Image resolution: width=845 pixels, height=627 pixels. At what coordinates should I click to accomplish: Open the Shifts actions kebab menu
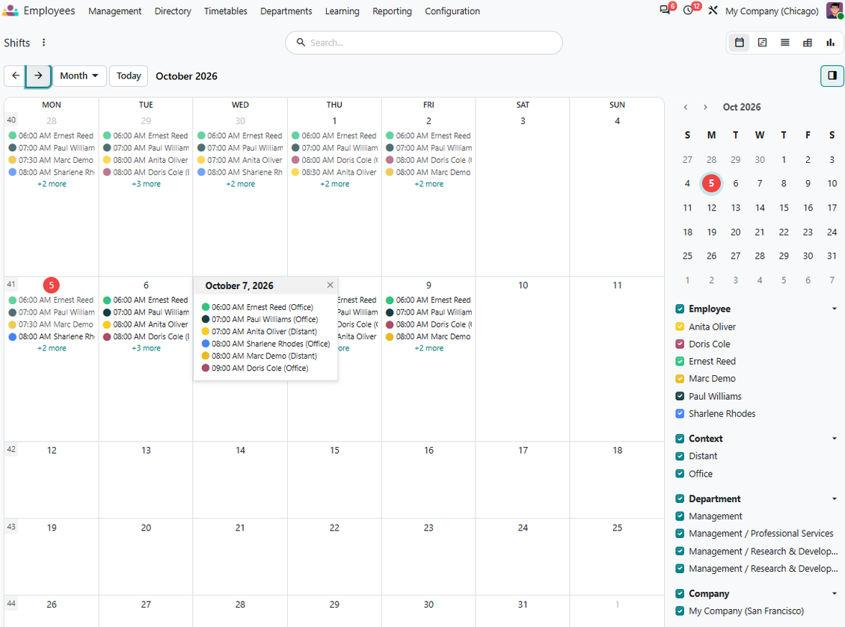[x=43, y=43]
